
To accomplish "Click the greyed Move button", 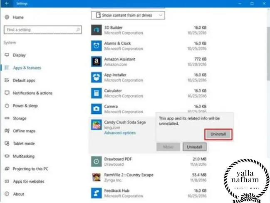I will coord(168,147).
